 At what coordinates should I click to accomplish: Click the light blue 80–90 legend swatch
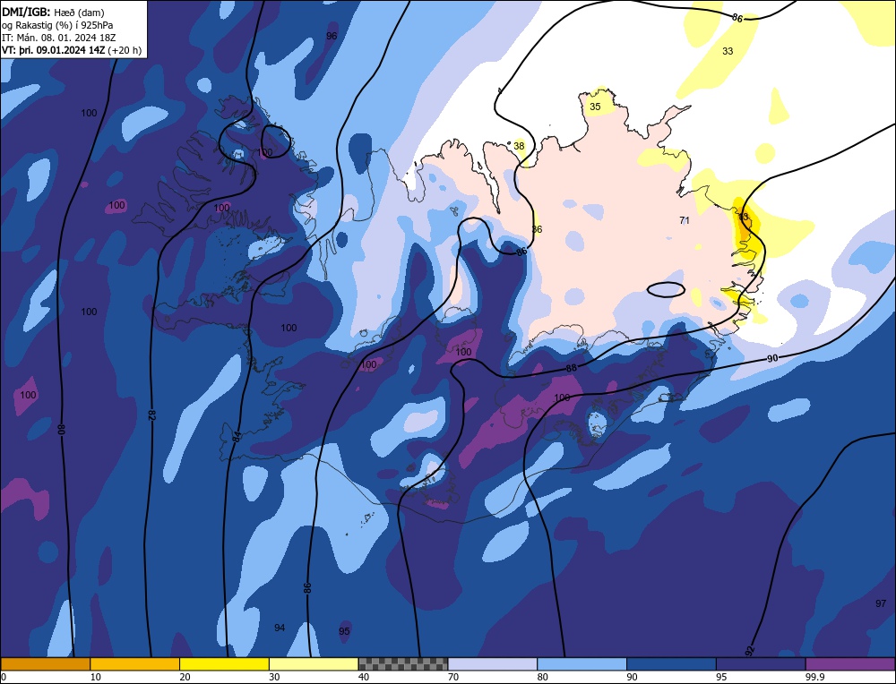(582, 663)
